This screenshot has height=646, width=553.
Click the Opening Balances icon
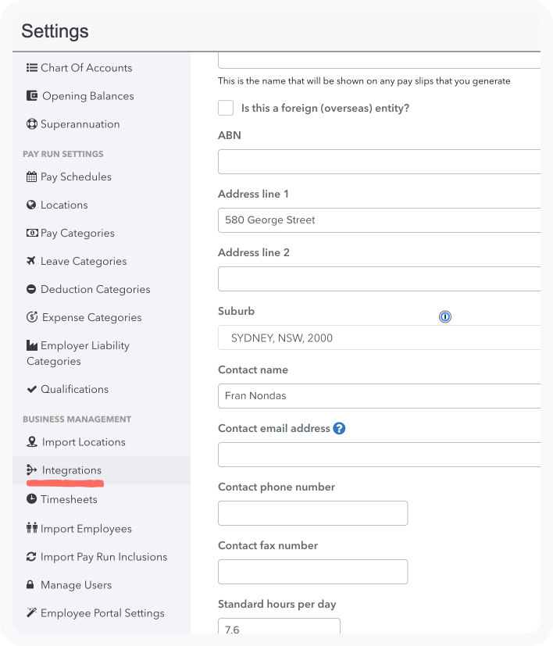31,95
